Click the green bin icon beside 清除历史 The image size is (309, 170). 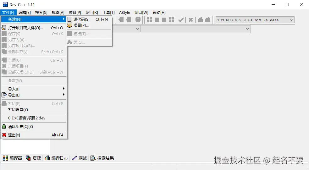[4, 126]
